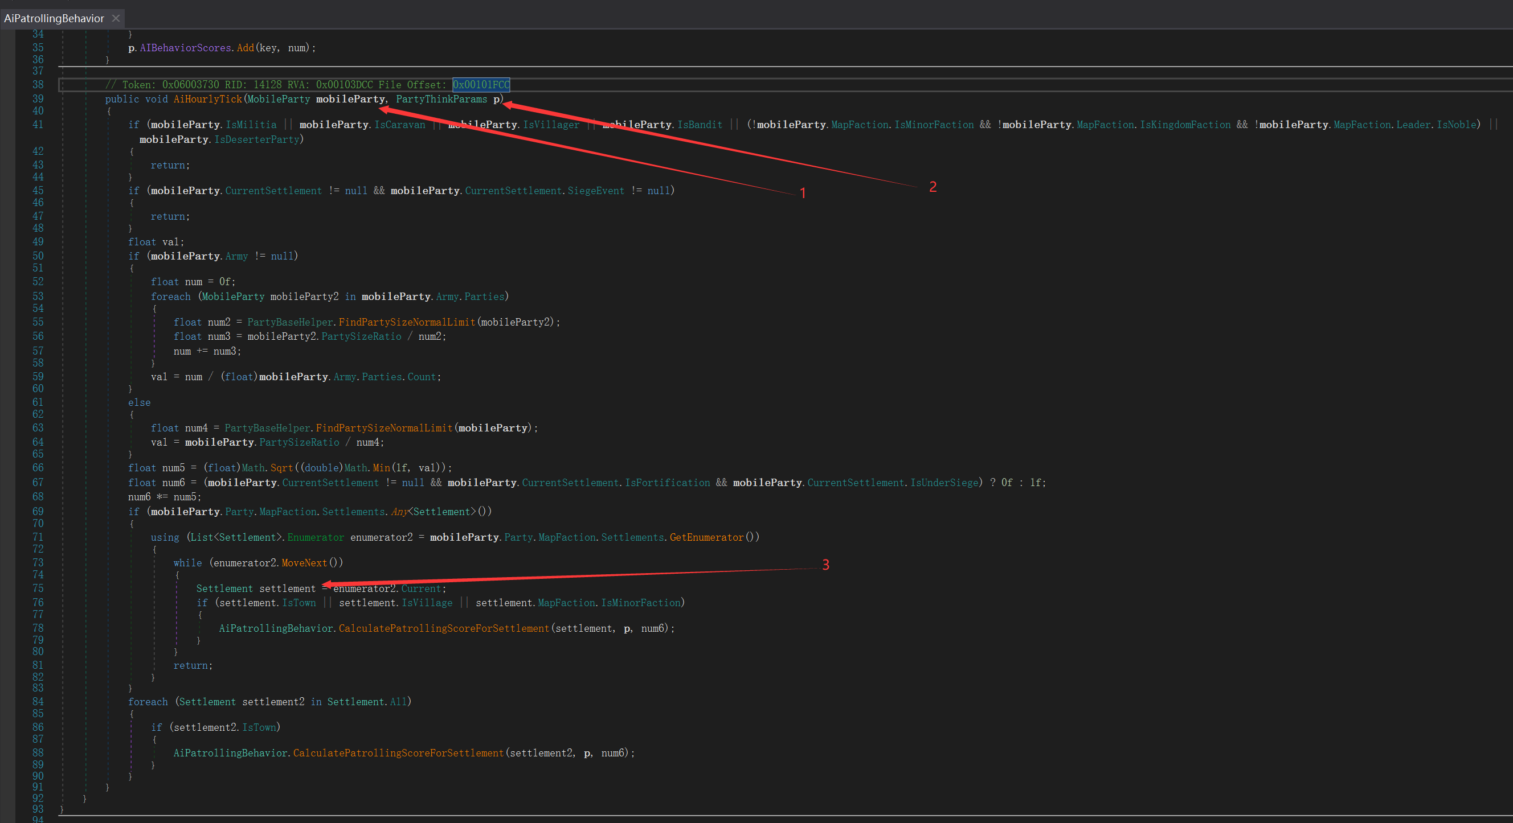Click IsTown on line 86

click(259, 727)
